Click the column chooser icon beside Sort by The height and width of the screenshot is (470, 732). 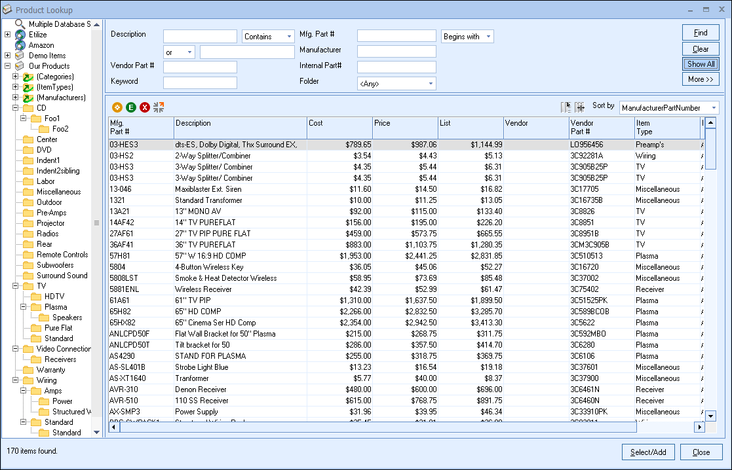point(566,107)
